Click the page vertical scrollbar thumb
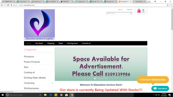 point(172,19)
